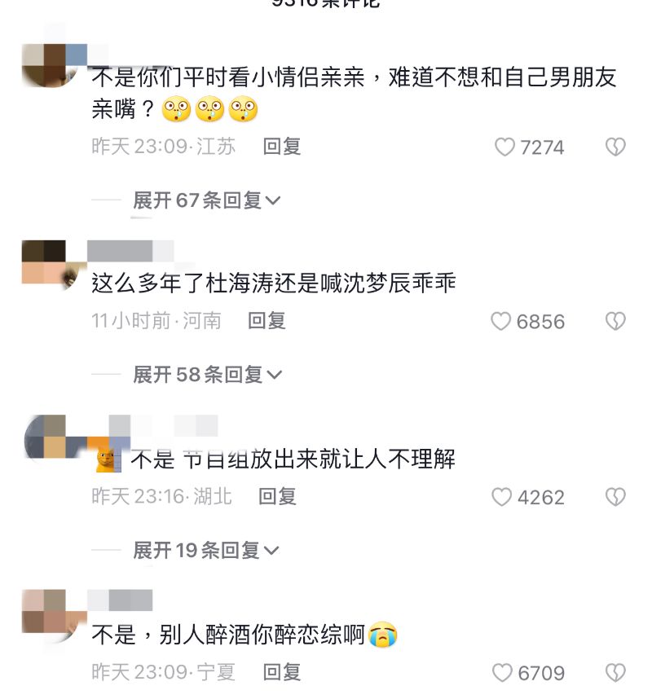Reply to the Jiangsu comment

pyautogui.click(x=282, y=147)
